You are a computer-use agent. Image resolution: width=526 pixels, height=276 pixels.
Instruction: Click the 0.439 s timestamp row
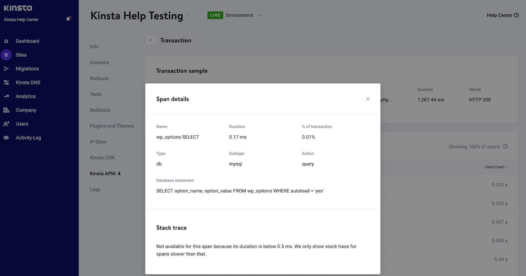pyautogui.click(x=500, y=241)
